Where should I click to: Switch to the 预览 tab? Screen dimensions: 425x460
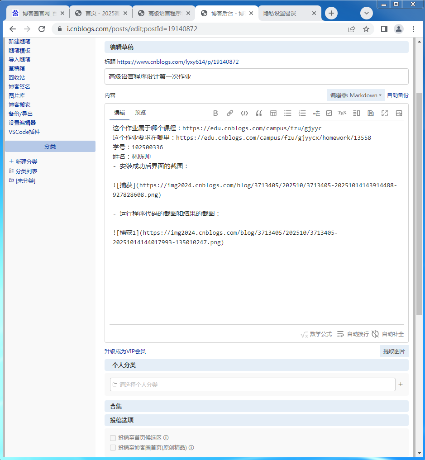pyautogui.click(x=140, y=113)
